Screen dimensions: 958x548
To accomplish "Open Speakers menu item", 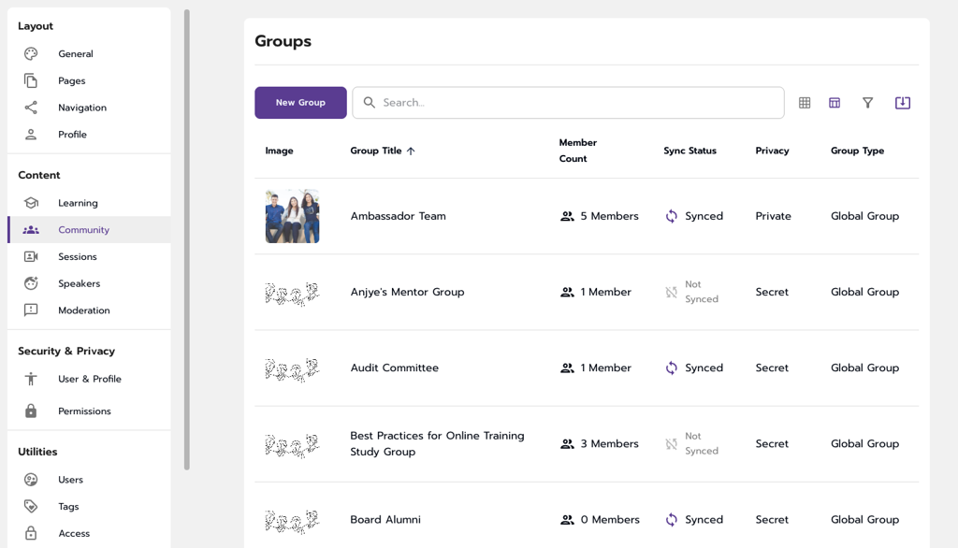I will tap(89, 283).
